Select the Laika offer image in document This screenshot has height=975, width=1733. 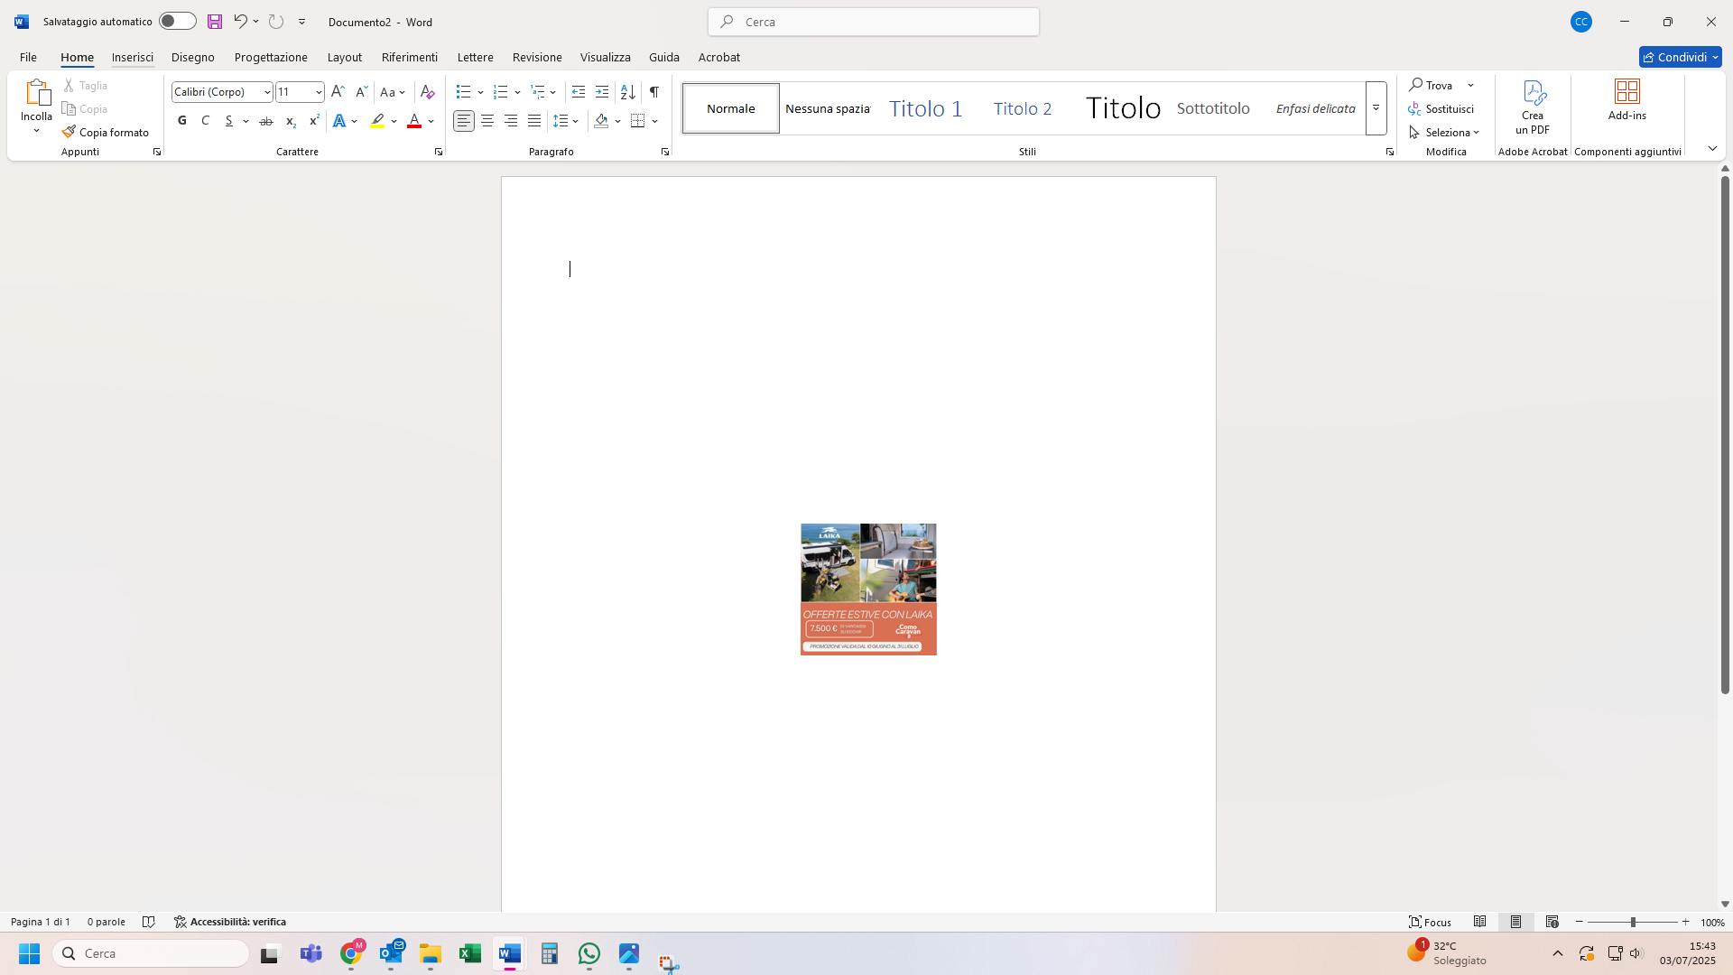[868, 590]
